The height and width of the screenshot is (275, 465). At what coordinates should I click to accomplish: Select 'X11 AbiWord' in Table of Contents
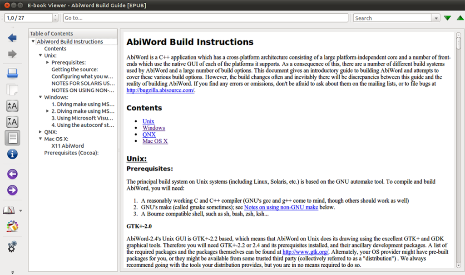(x=67, y=146)
